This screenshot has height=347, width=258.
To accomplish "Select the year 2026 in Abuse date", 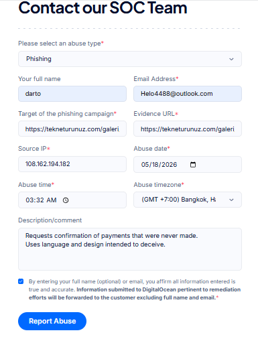I will [169, 165].
